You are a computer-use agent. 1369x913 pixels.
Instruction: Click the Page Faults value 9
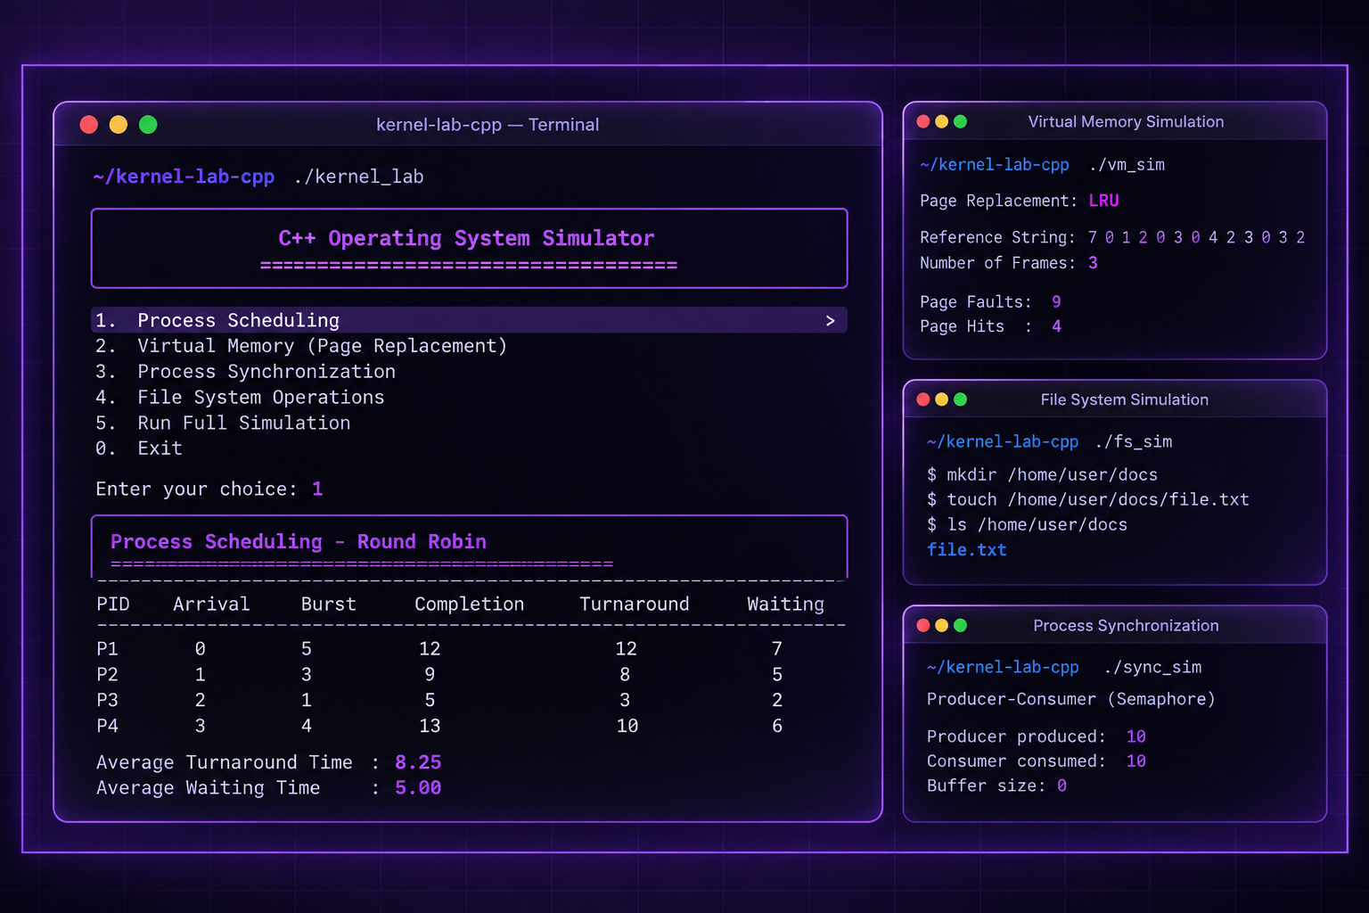click(1056, 302)
